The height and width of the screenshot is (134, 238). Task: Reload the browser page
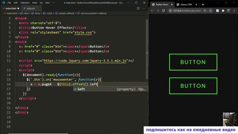[164, 11]
